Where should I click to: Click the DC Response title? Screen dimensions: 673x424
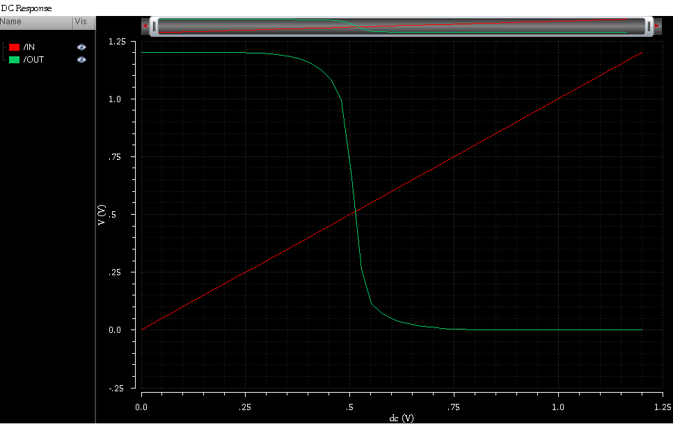click(26, 8)
